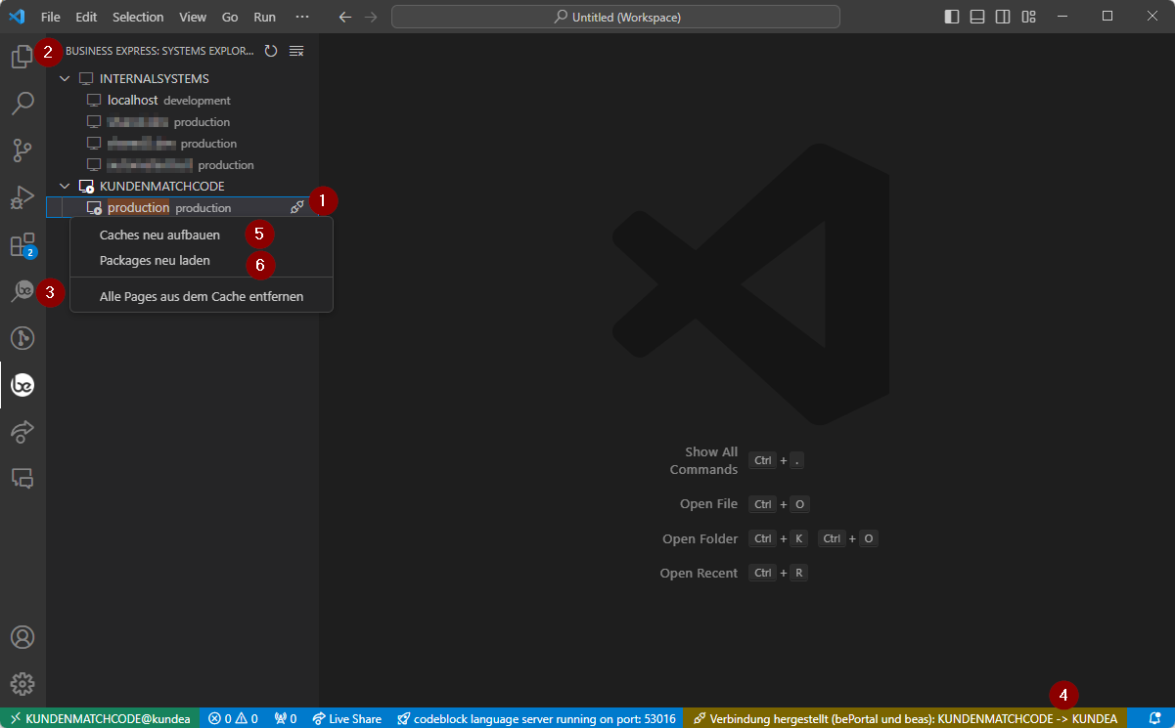The height and width of the screenshot is (728, 1175).
Task: Click Live Share in the status bar
Action: click(x=346, y=718)
